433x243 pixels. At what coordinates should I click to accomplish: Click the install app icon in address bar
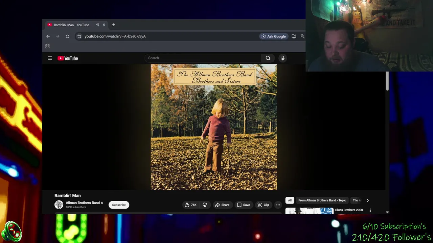[x=294, y=36]
